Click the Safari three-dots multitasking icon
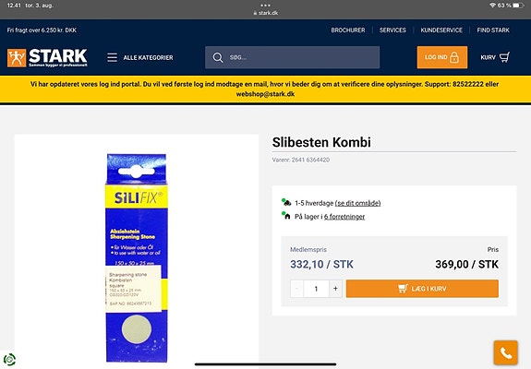Viewport: 531px width, 369px height. [266, 6]
